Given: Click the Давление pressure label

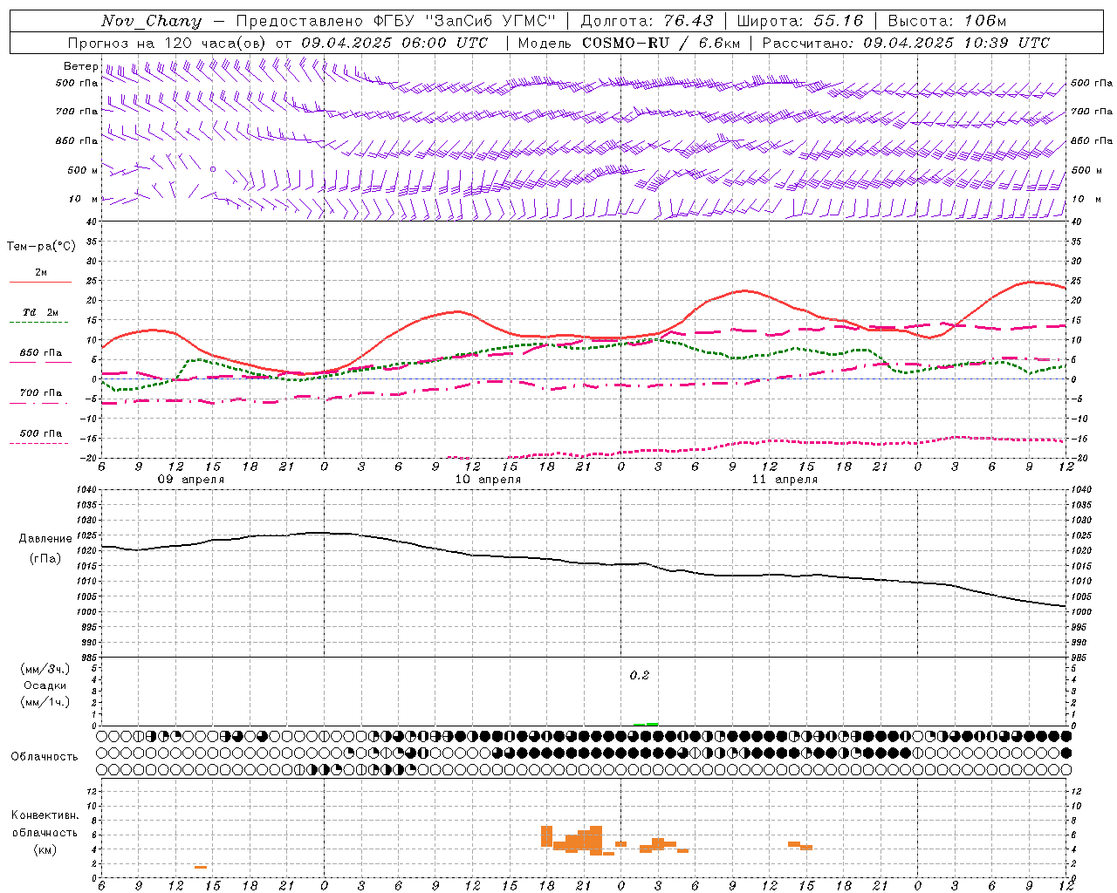Looking at the screenshot, I should pyautogui.click(x=45, y=539).
